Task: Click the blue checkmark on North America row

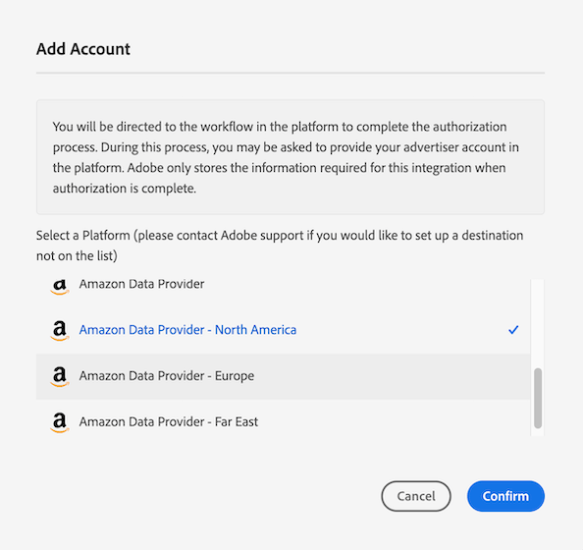Action: [513, 330]
